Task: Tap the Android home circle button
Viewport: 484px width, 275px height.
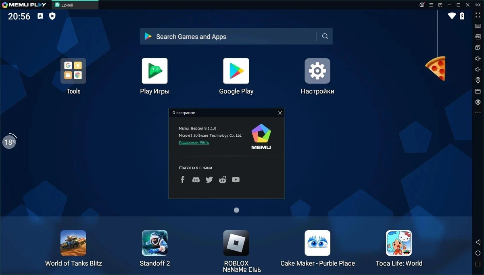Action: point(478,253)
